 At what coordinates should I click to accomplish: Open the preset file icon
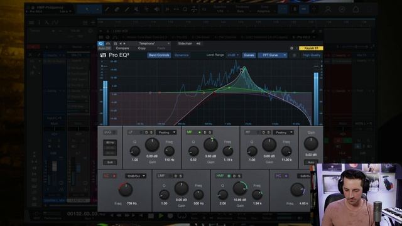(x=115, y=43)
